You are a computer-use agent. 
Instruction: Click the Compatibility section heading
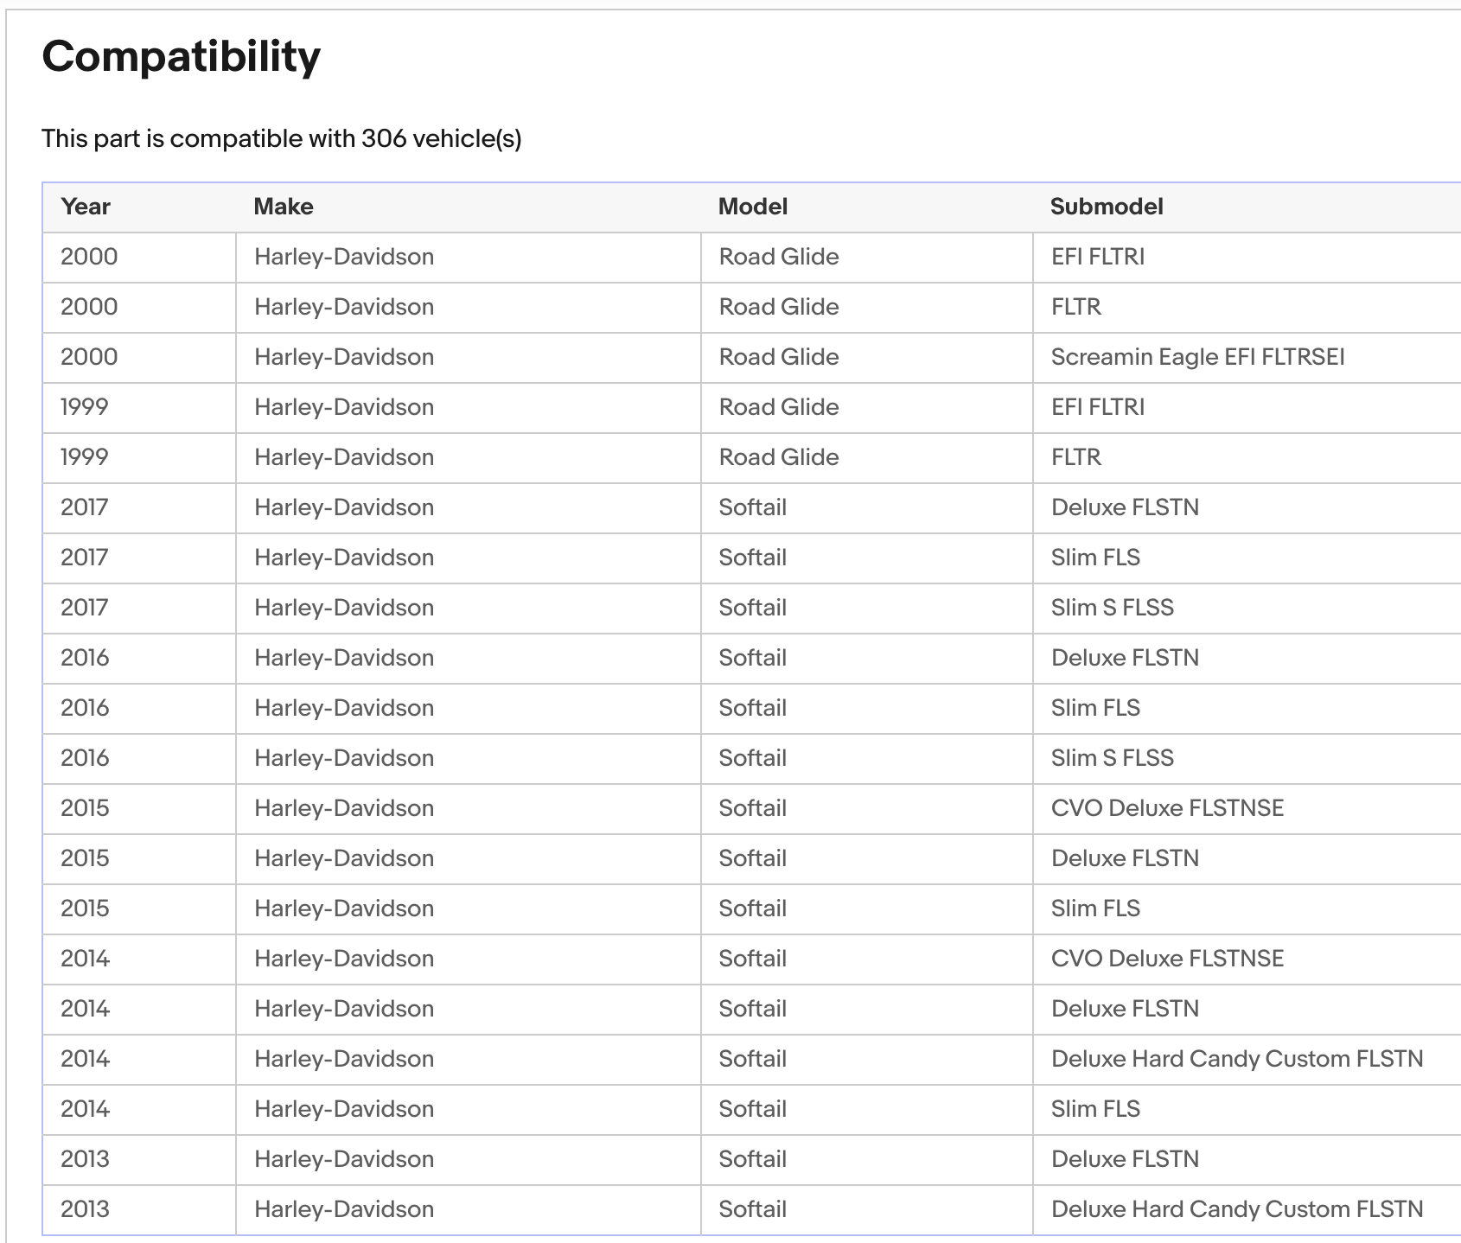point(181,57)
